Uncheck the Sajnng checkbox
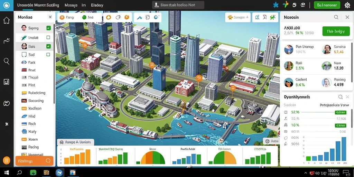This screenshot has width=354, height=177. [48, 28]
